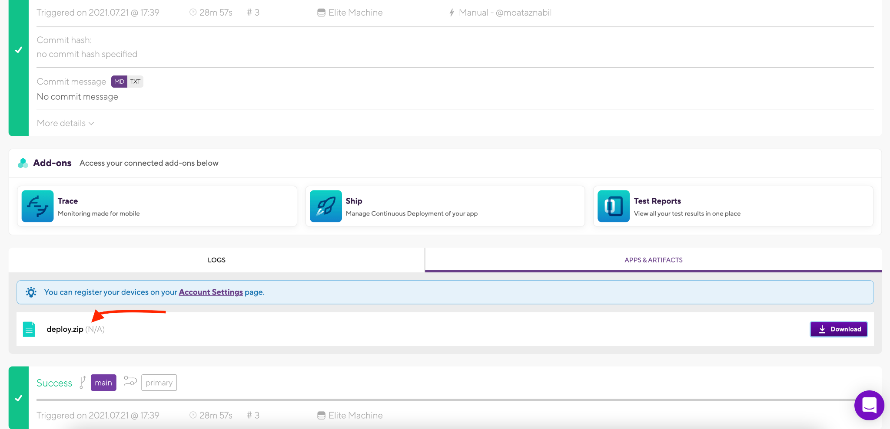Click the primary workflow tag
Viewport: 890px width, 429px height.
click(159, 383)
